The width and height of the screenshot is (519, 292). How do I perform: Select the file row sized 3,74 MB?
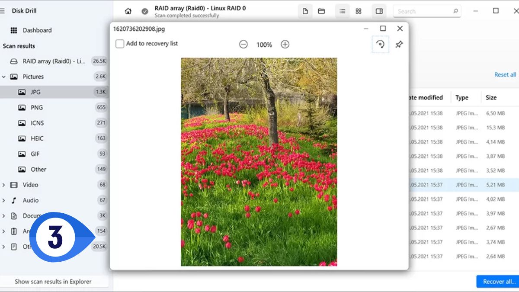[x=464, y=242]
